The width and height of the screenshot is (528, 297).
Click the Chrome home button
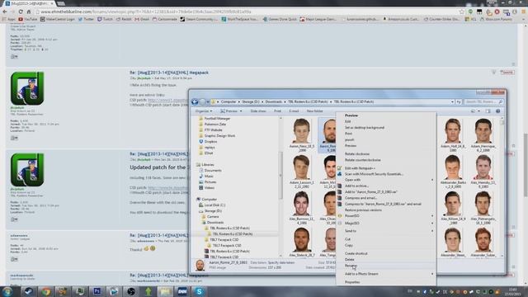tap(29, 12)
